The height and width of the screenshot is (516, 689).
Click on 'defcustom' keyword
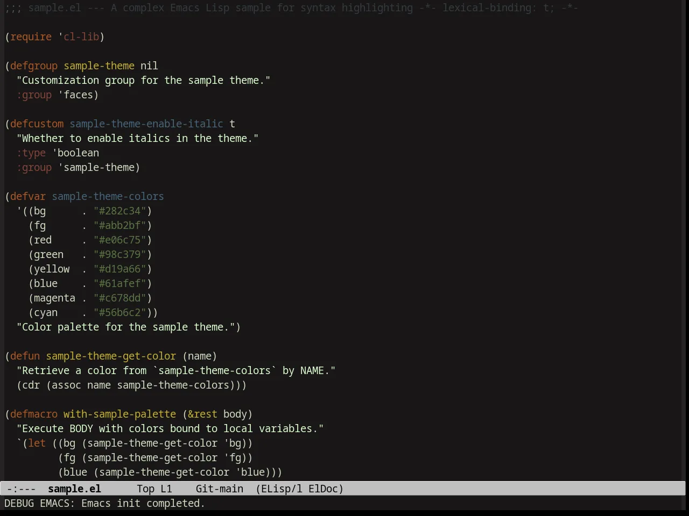37,124
